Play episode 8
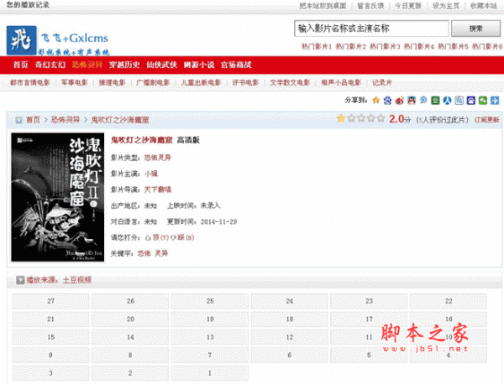Viewport: 504px width, 384px height. pyautogui.click(x=130, y=355)
